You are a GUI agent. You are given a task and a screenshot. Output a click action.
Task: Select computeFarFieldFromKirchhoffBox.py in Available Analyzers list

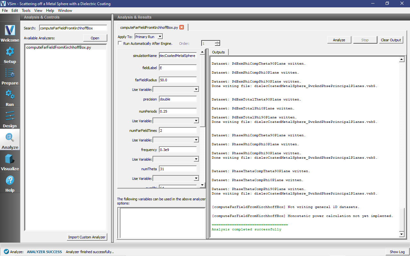[x=66, y=47]
